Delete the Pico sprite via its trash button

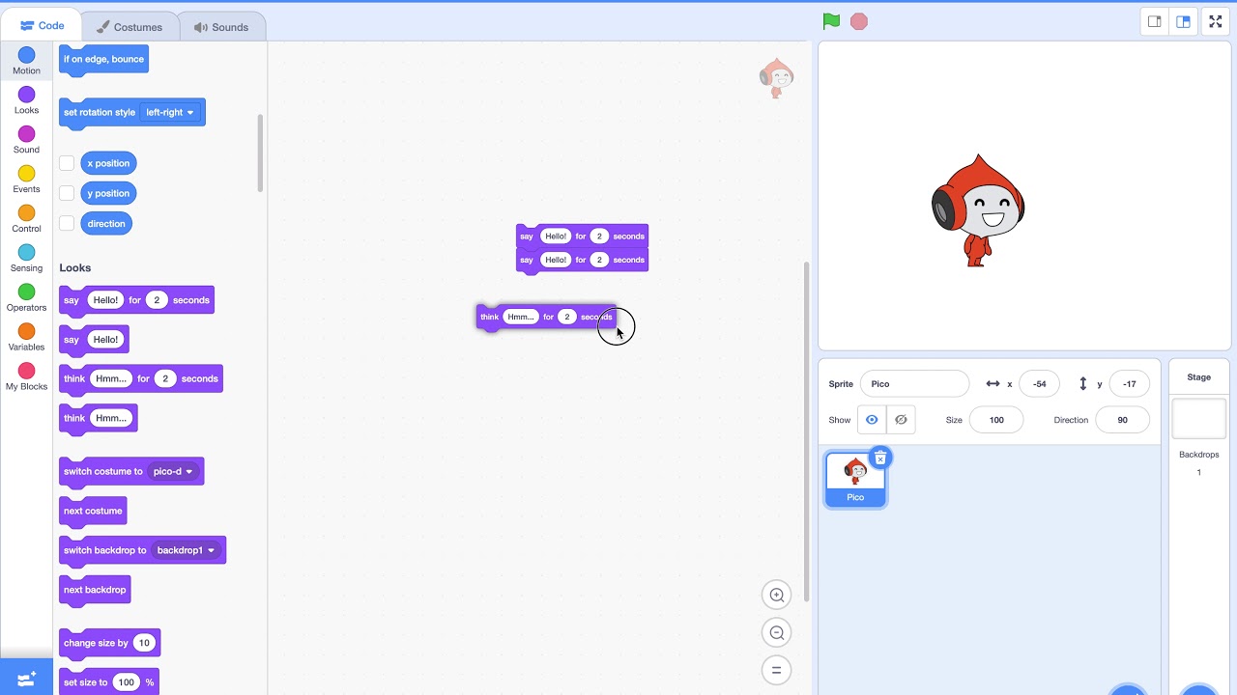coord(880,459)
